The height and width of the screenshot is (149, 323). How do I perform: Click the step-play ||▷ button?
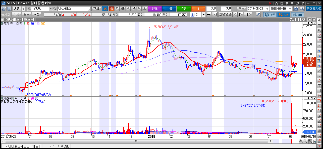(x=248, y=15)
